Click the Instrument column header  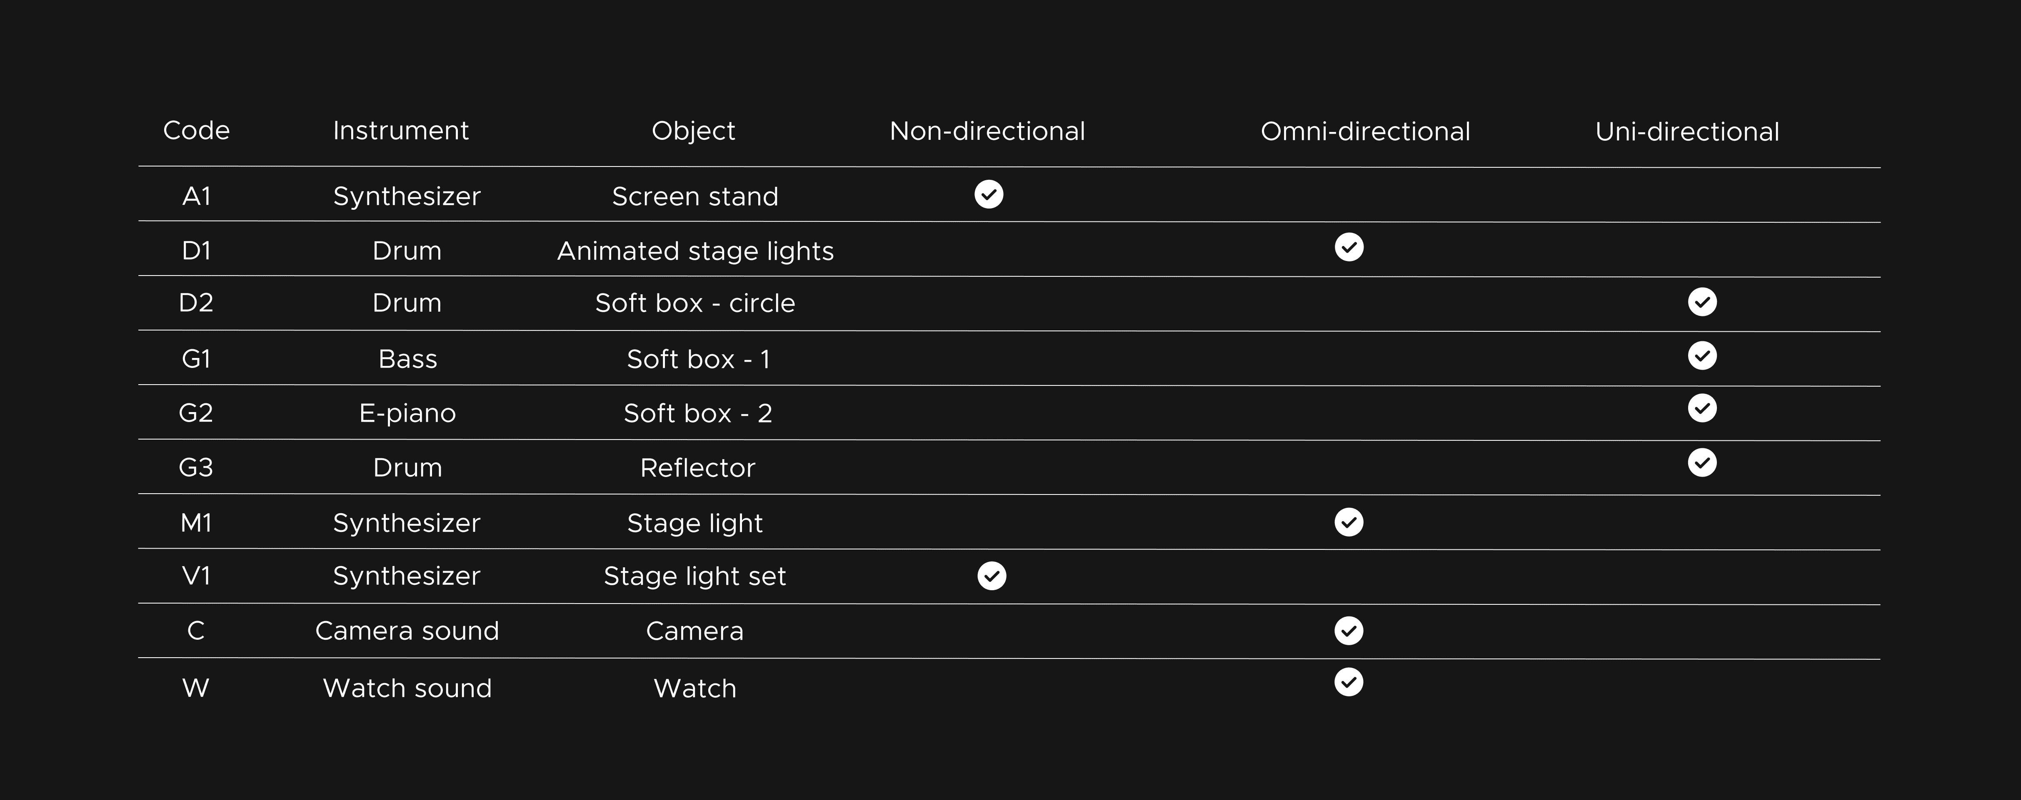click(x=400, y=130)
